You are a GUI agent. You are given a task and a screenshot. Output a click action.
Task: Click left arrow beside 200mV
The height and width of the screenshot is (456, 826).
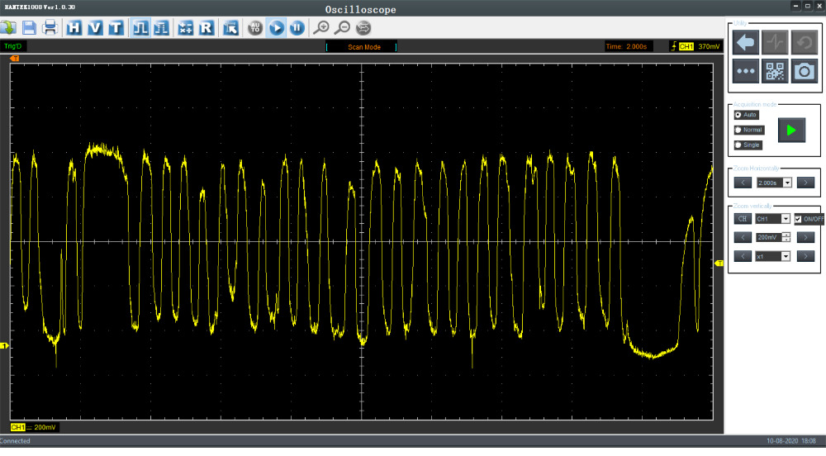coord(743,237)
